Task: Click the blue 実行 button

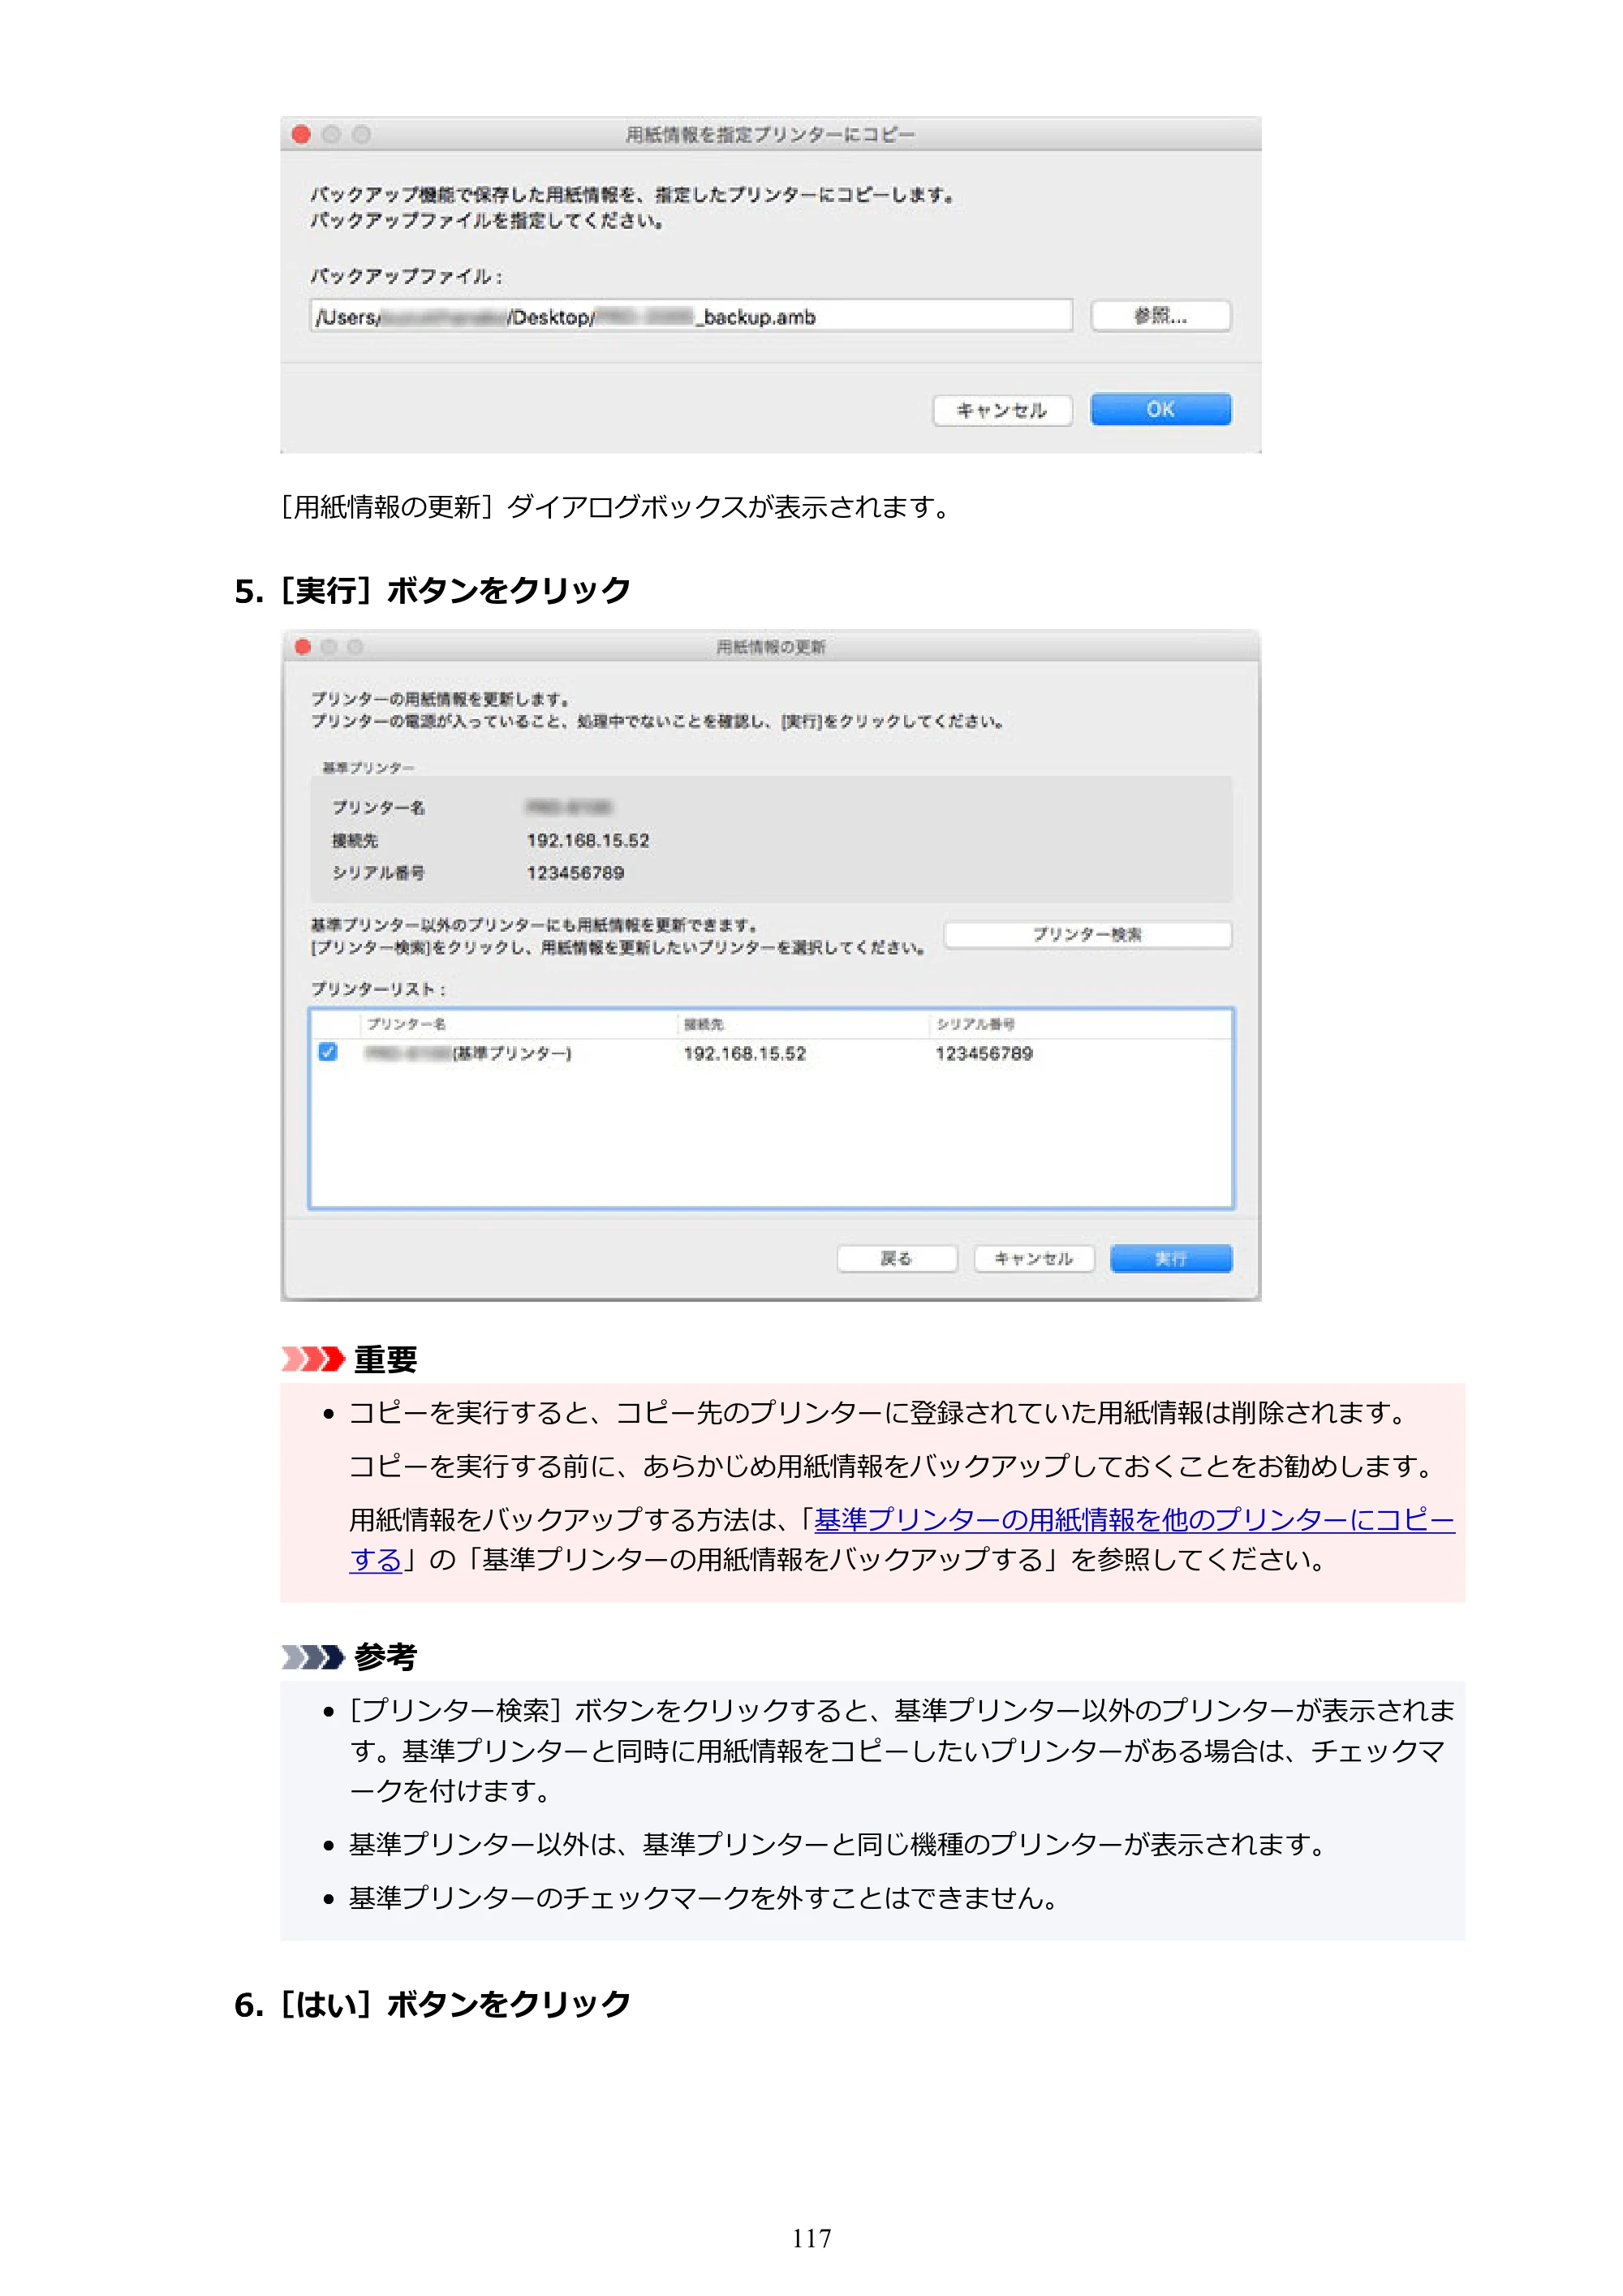Action: click(1171, 1258)
